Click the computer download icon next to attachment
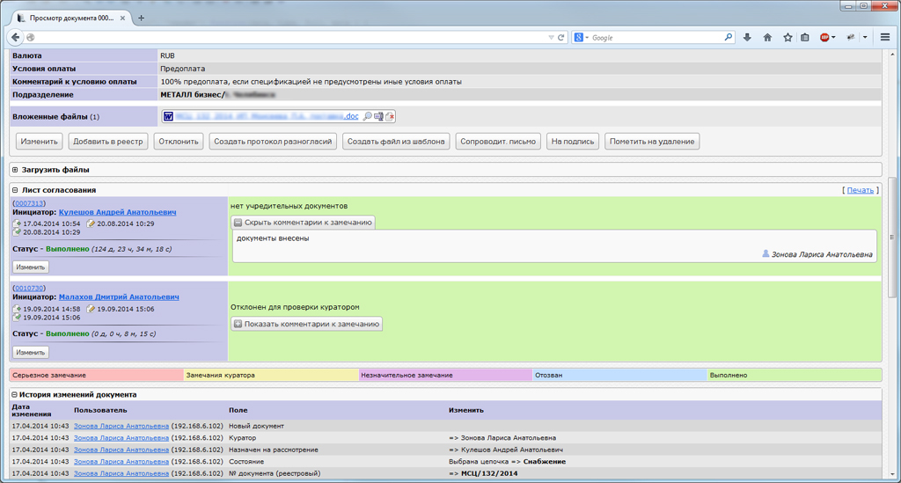Viewport: 901px width, 483px height. click(378, 116)
